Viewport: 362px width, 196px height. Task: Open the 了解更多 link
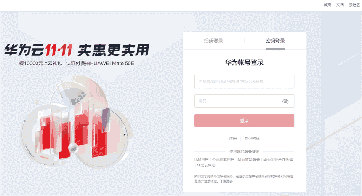click(226, 181)
